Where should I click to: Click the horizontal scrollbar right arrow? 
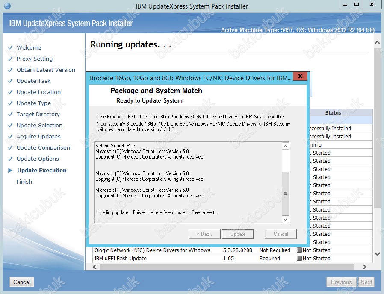[x=364, y=267]
